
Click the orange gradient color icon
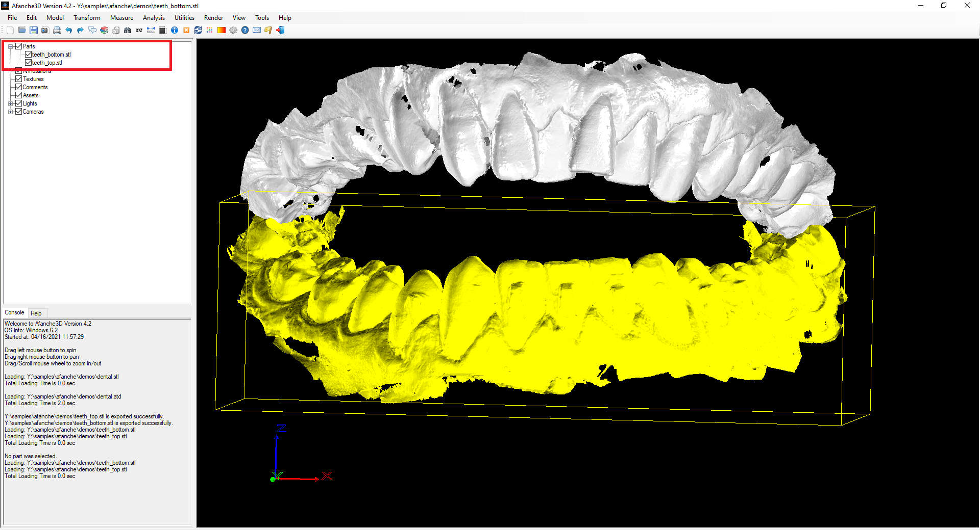click(x=222, y=30)
